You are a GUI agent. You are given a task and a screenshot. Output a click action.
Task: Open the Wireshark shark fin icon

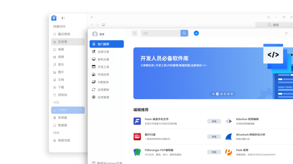pyautogui.click(x=228, y=137)
